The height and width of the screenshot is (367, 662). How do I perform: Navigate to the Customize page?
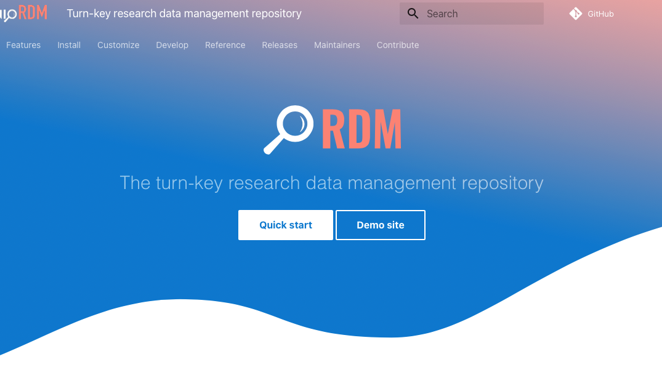point(118,45)
